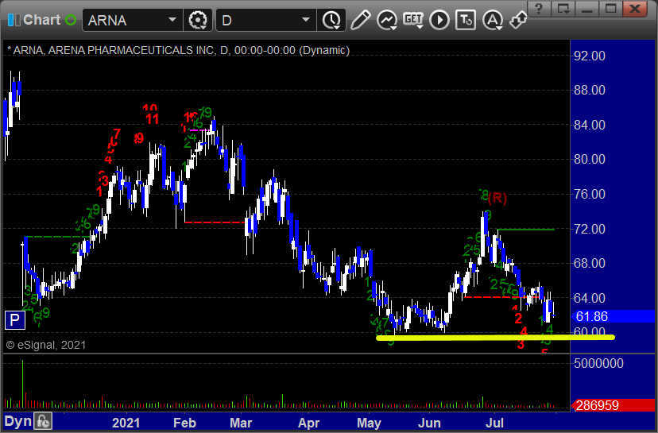Click the Chart bars icon in title

click(14, 20)
